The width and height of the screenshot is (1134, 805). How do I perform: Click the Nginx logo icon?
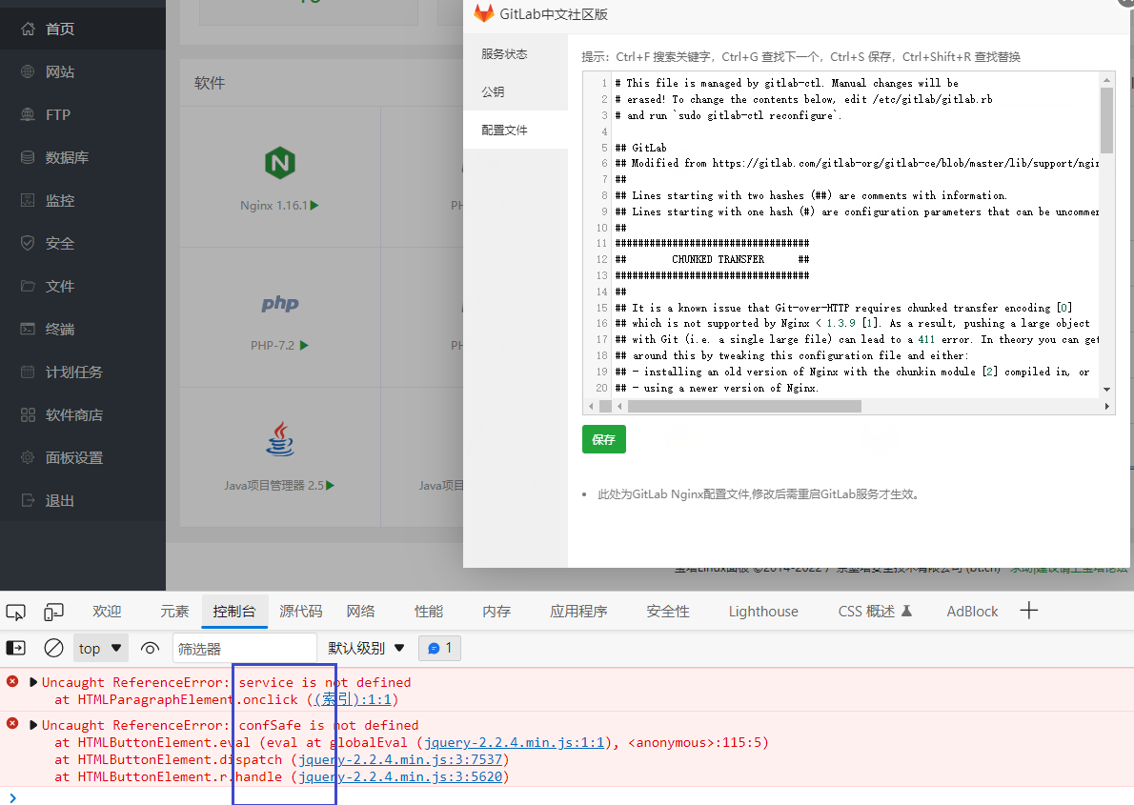(280, 163)
